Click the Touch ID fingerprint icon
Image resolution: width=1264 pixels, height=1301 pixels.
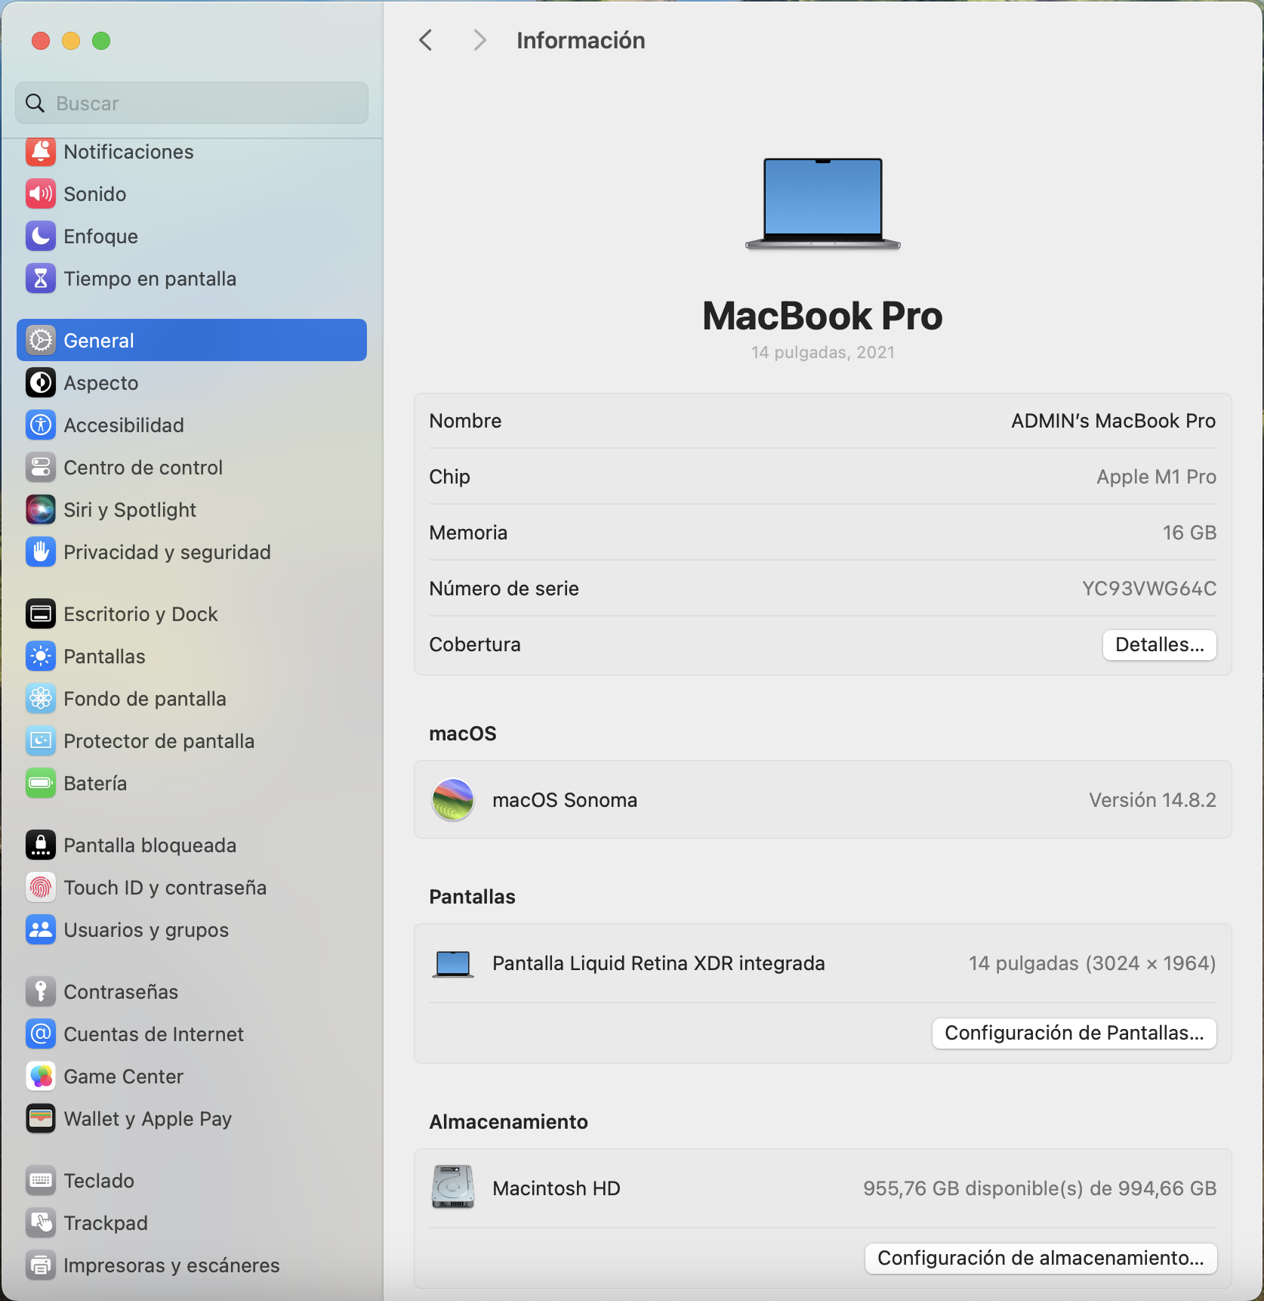click(41, 888)
